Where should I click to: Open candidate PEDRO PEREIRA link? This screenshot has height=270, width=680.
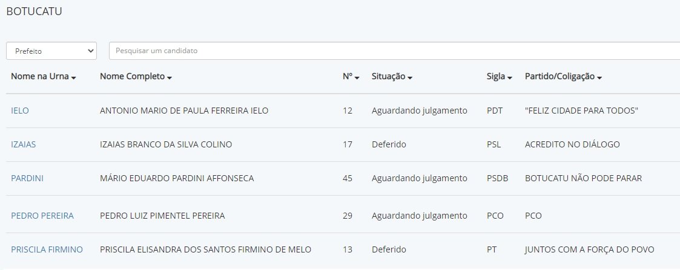tap(42, 216)
